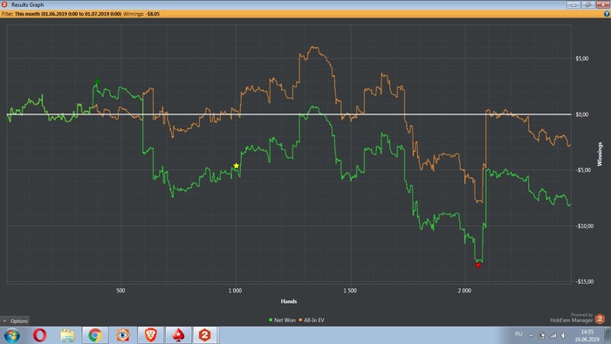Click the 1 000 hands axis label
Viewport: 611px width, 344px height.
pos(235,291)
